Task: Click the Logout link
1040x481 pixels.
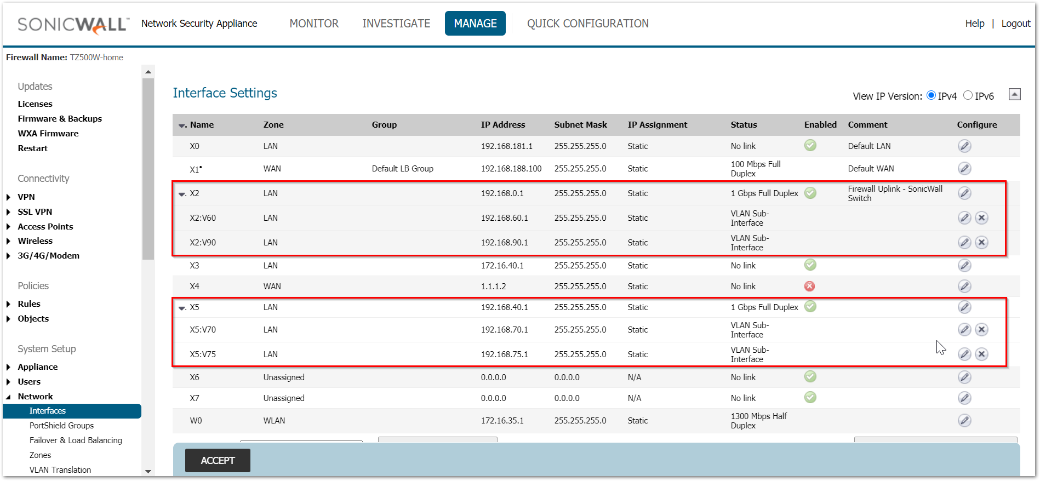Action: click(x=1015, y=24)
